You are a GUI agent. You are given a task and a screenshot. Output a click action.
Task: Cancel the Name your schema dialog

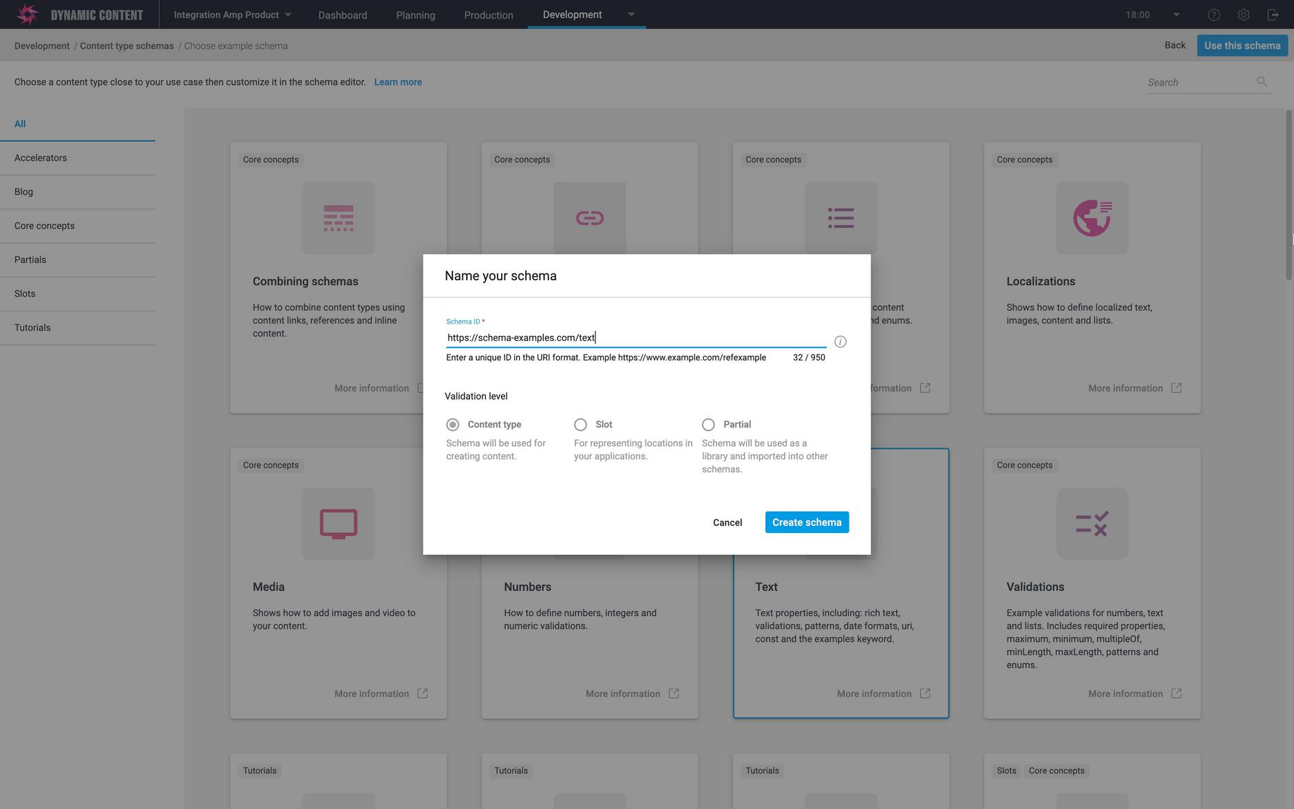pos(727,523)
